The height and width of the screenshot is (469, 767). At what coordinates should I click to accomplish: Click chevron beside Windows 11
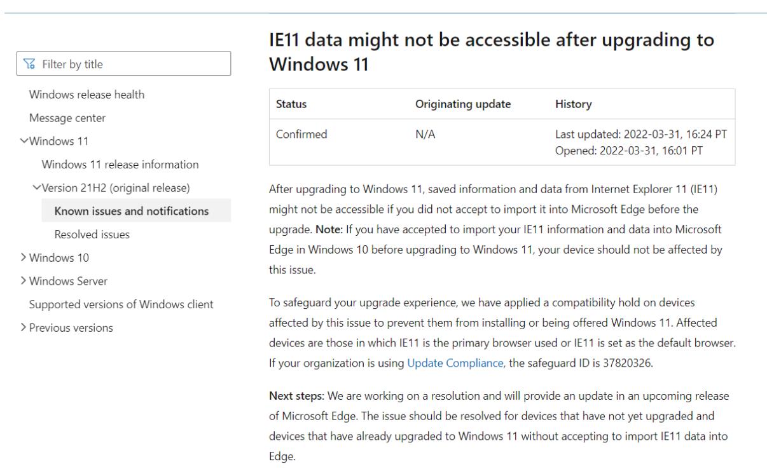coord(24,141)
